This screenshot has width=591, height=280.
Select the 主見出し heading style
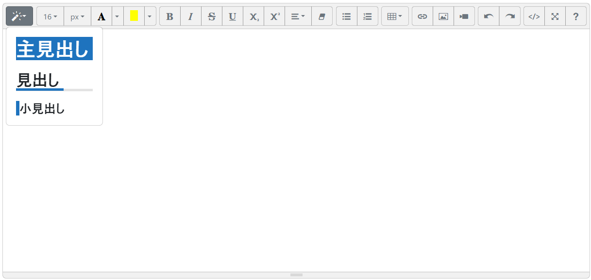coord(54,49)
